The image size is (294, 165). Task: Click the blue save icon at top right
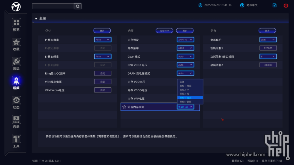(274, 5)
